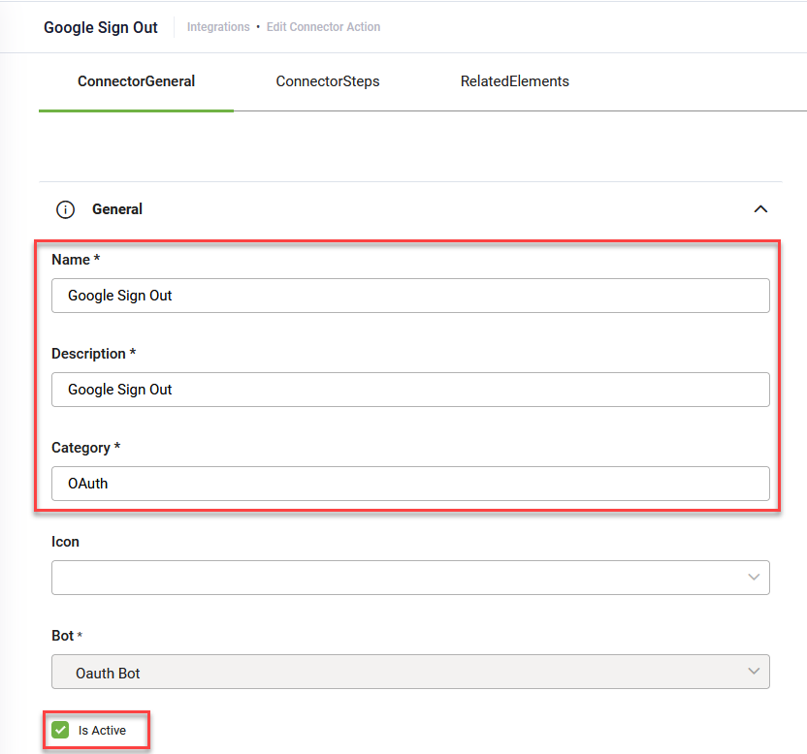Viewport: 807px width, 754px height.
Task: Click the General info circle icon
Action: (65, 209)
